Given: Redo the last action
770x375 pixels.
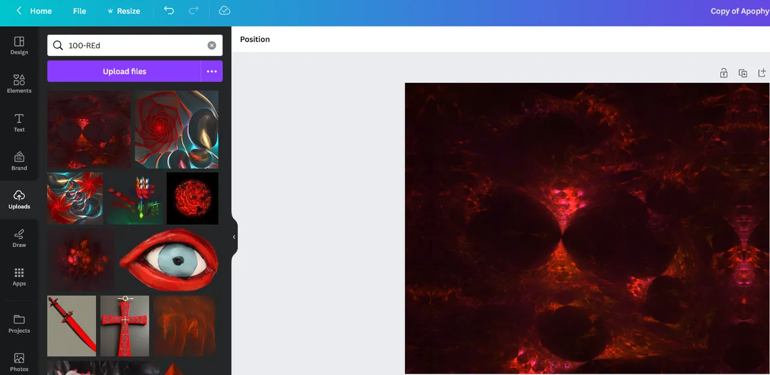Looking at the screenshot, I should coord(194,11).
